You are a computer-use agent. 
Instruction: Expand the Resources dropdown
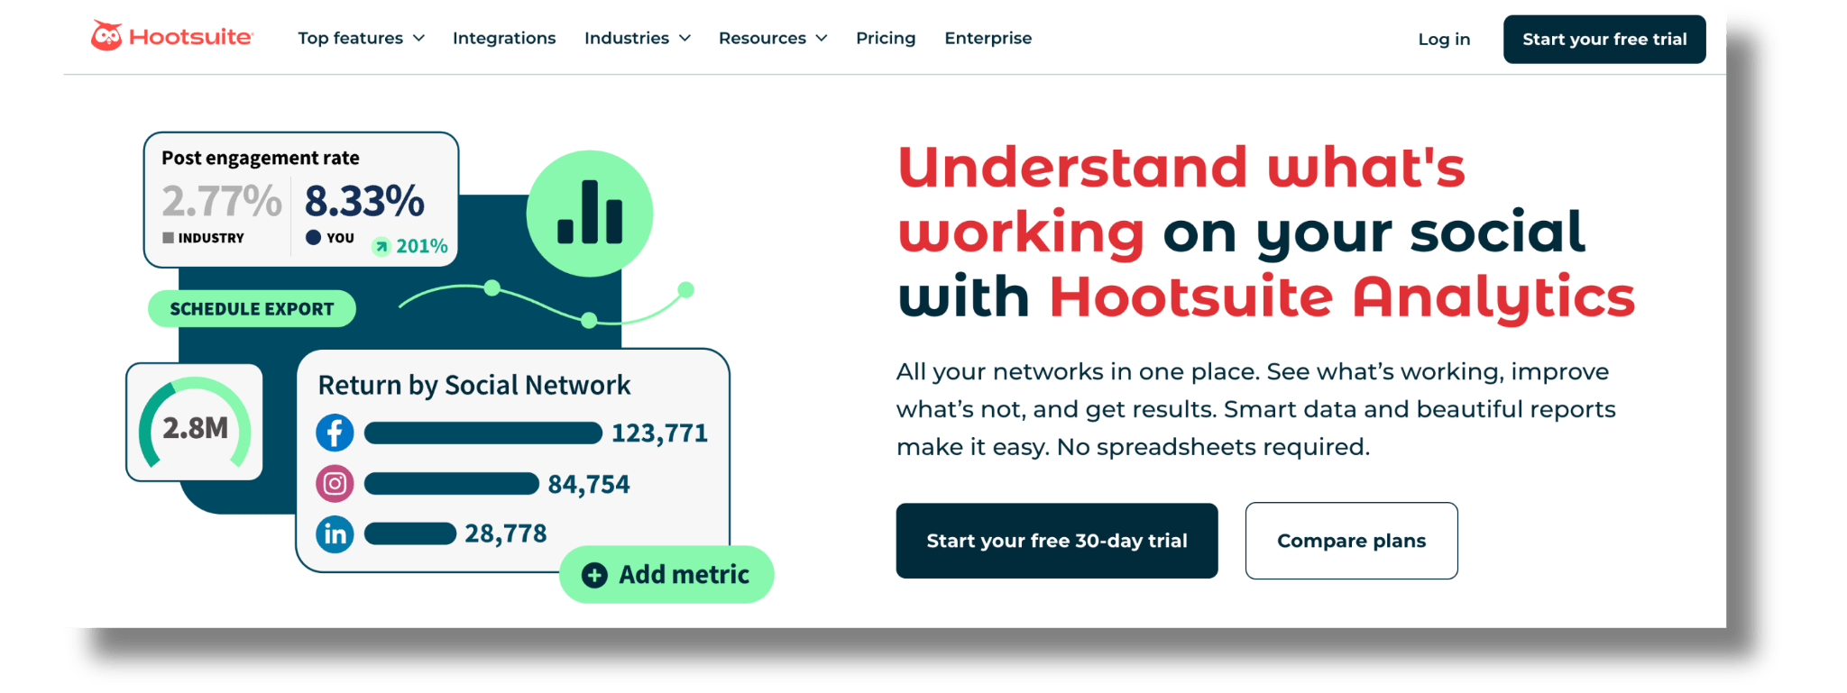point(773,38)
